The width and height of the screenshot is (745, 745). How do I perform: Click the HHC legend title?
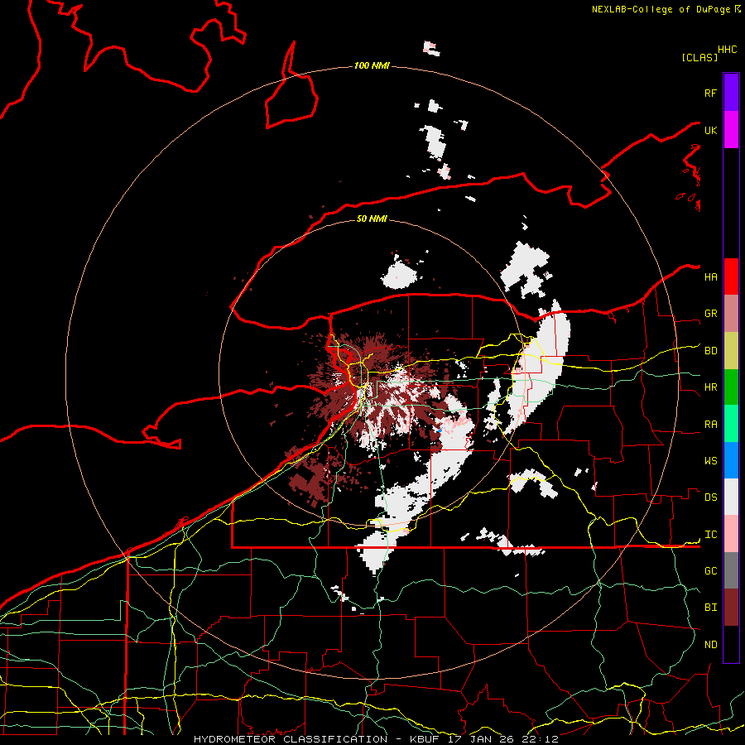728,50
